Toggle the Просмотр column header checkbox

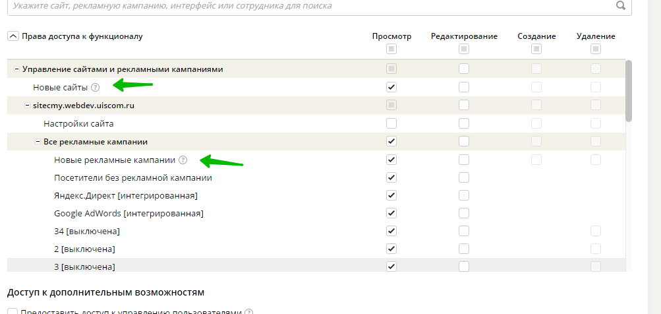coord(391,49)
